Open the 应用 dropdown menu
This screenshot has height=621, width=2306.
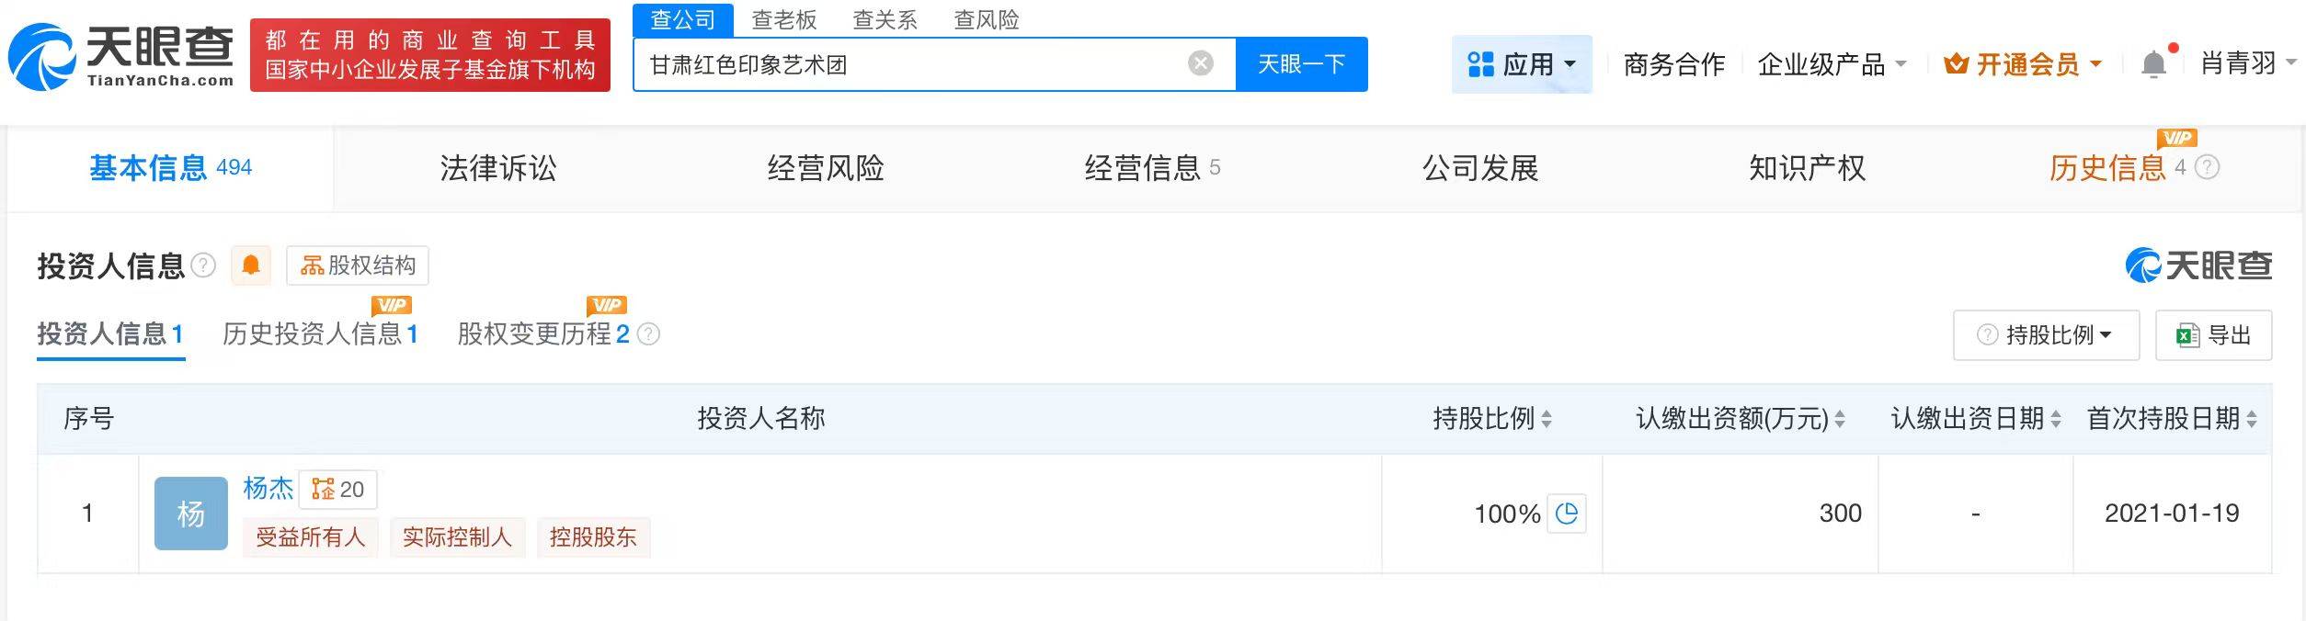pos(1522,64)
